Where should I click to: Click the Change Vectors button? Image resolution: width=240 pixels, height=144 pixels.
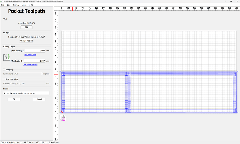coord(26,41)
